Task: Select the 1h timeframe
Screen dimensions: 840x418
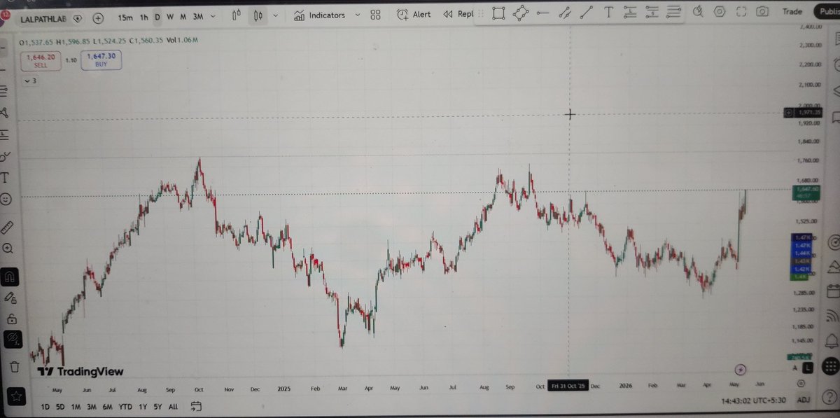Action: point(143,16)
